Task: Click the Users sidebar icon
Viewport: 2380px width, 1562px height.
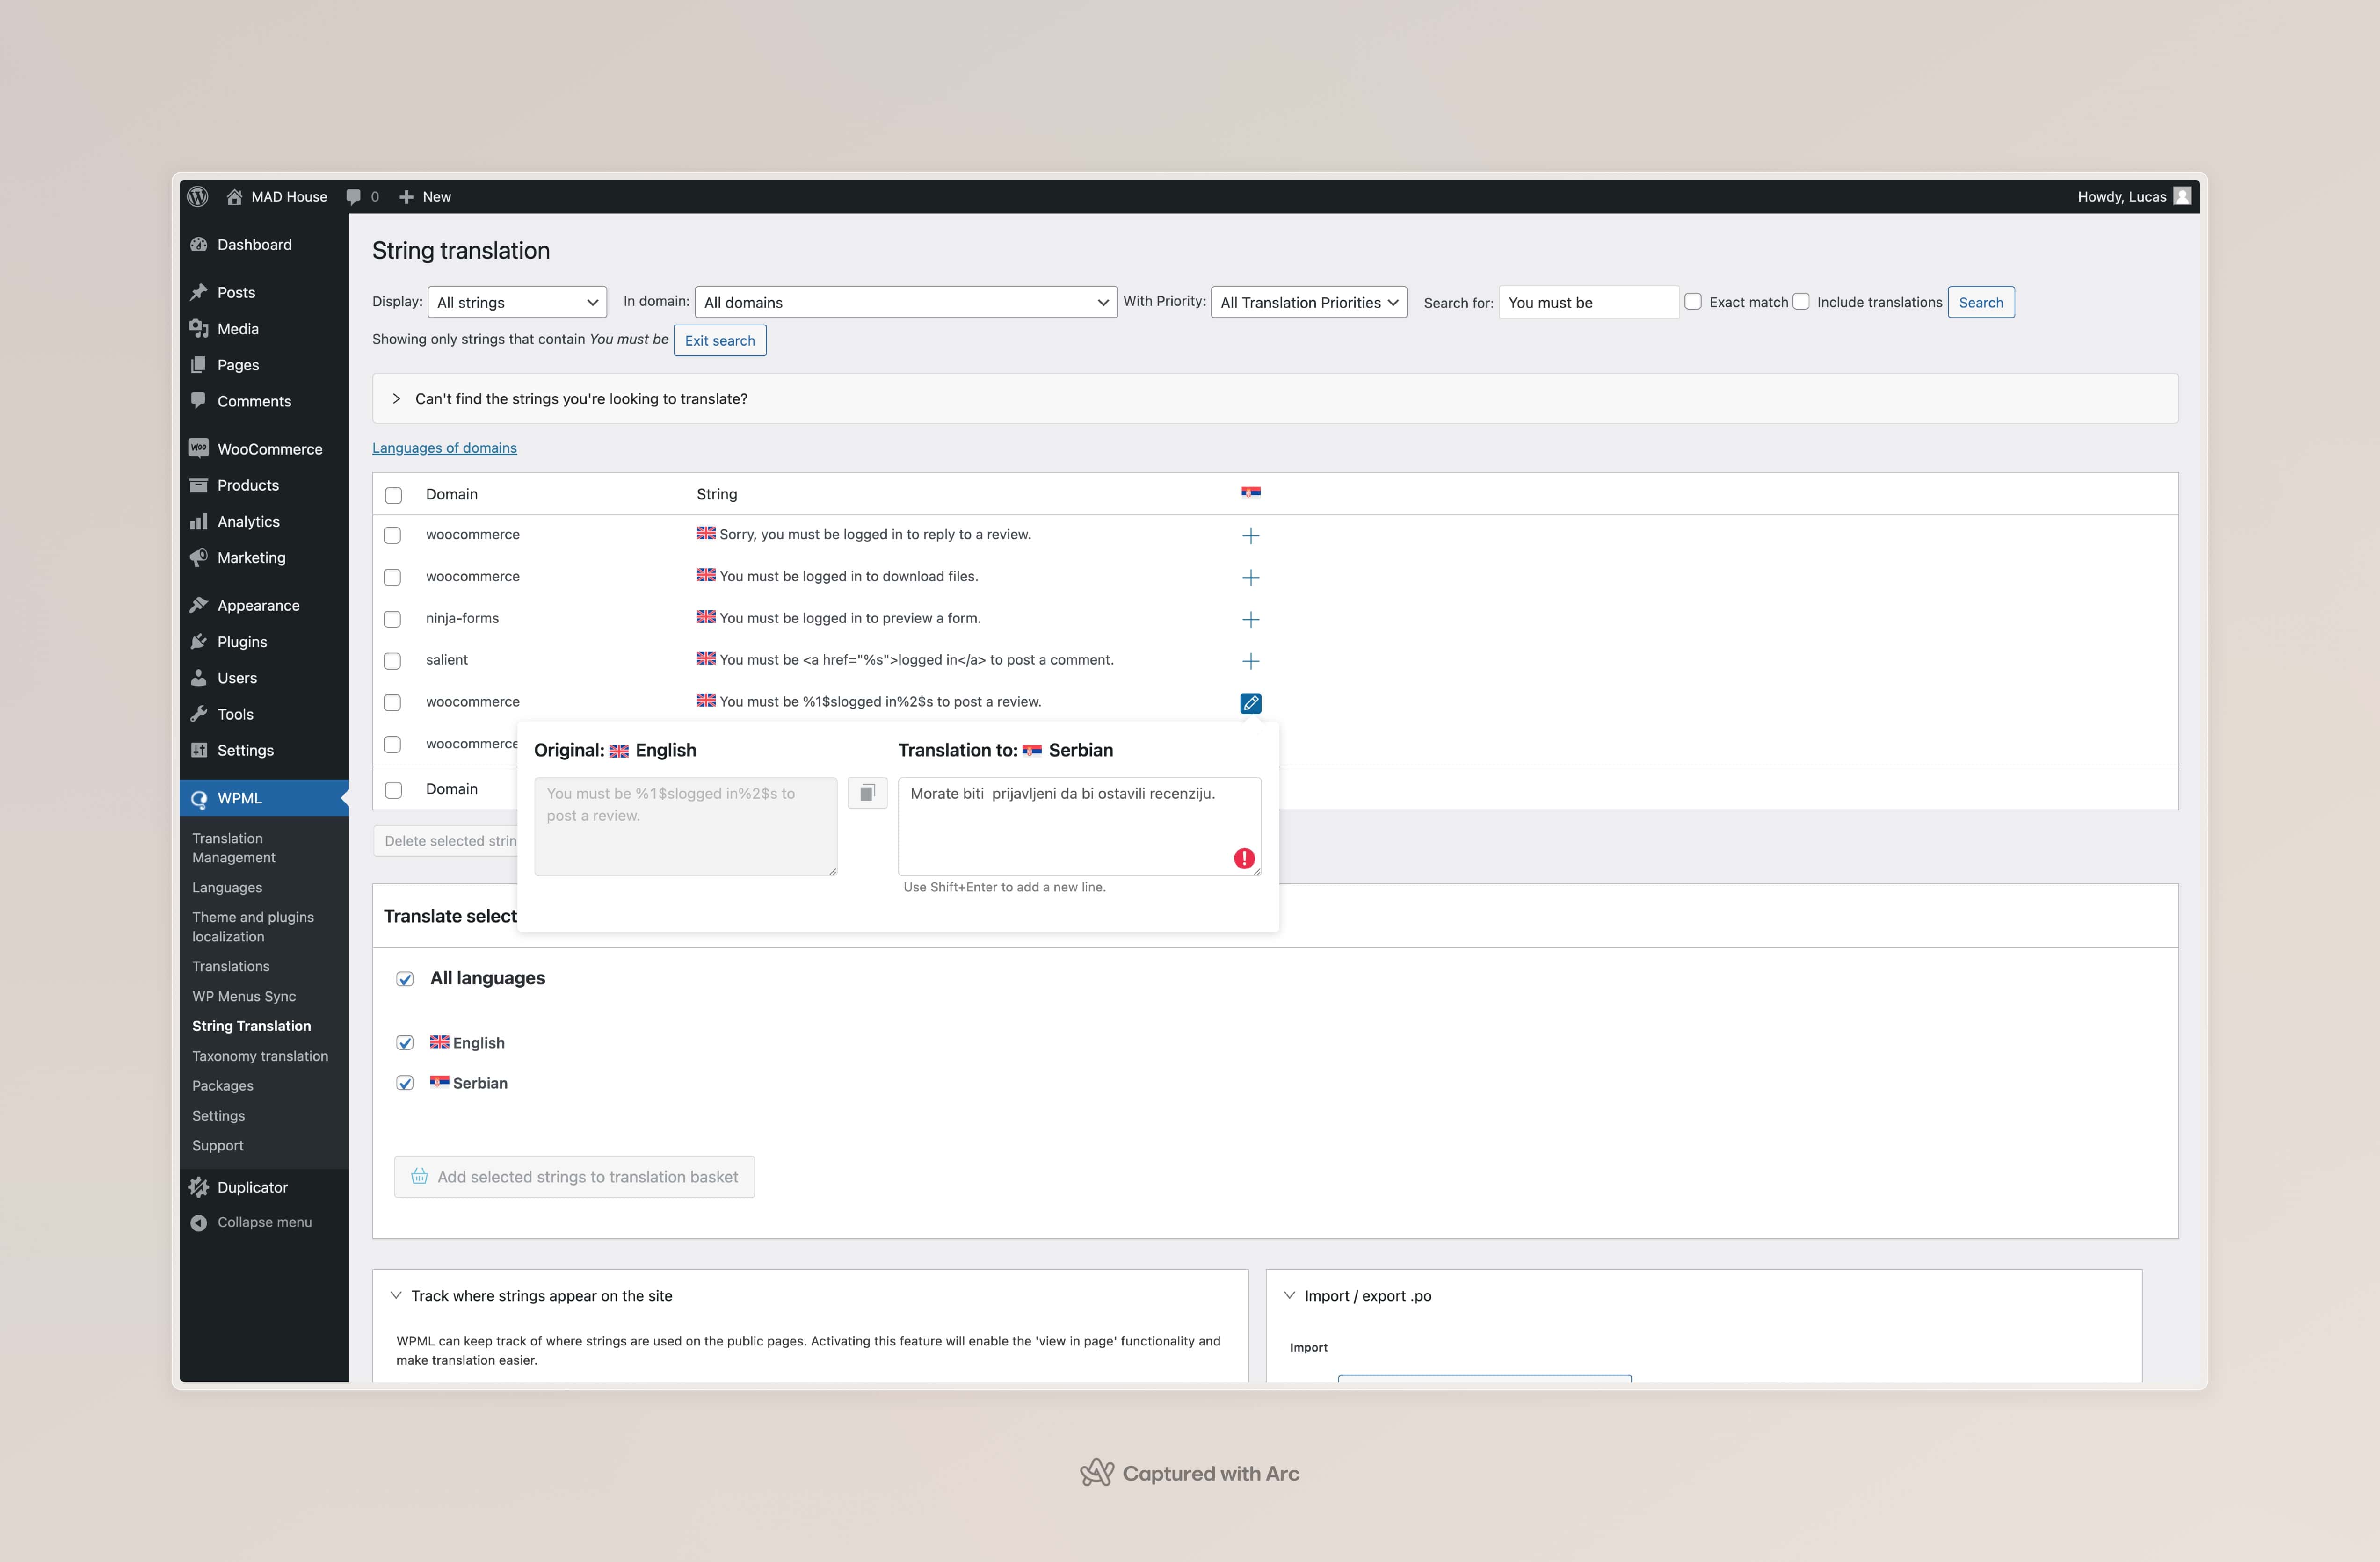Action: point(198,678)
